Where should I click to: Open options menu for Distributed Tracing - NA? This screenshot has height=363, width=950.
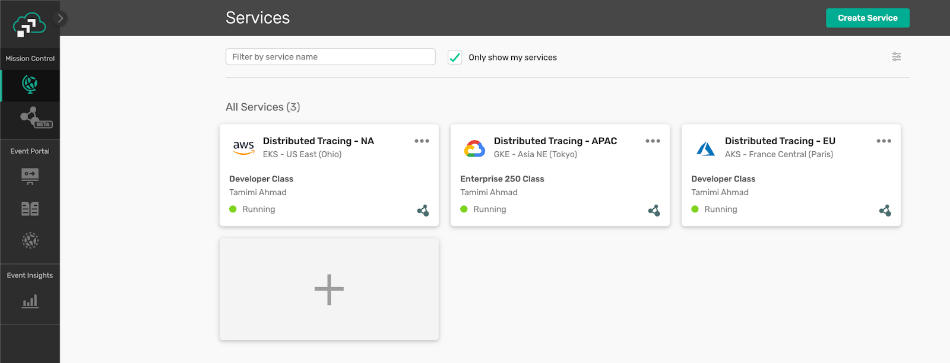pos(422,141)
